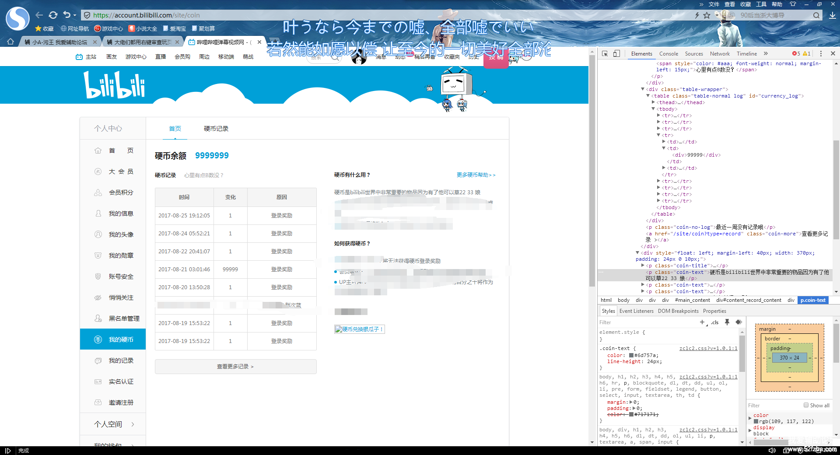
Task: Click the 硬币兑换银瓜子 link
Action: 360,329
